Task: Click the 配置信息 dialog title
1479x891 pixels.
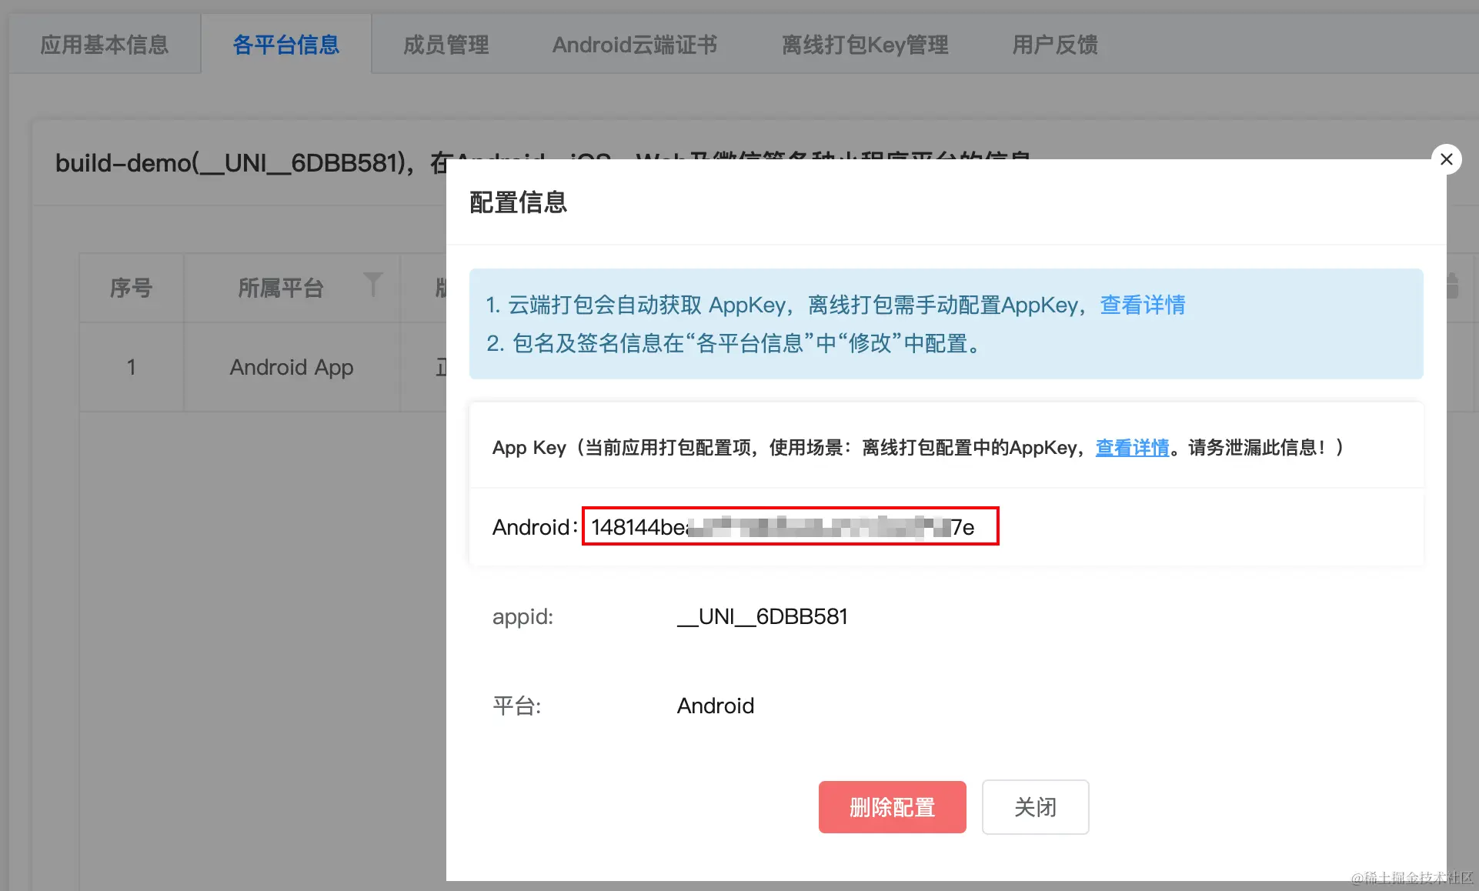Action: pos(518,202)
